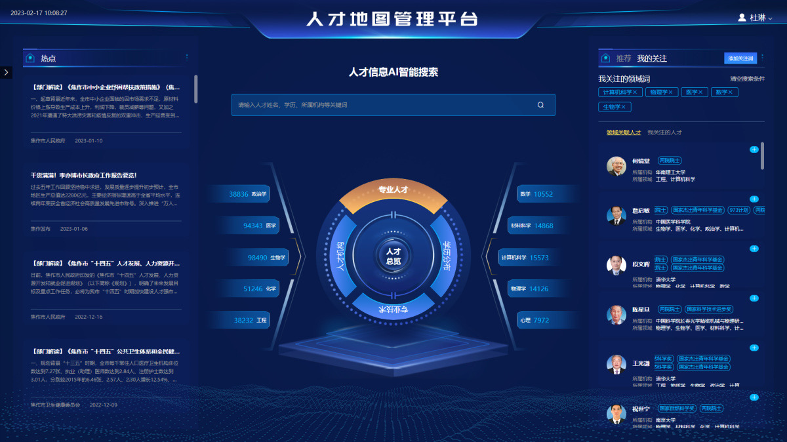This screenshot has height=442, width=787.
Task: Click the plus icon on 詹启敏's card
Action: tap(754, 199)
